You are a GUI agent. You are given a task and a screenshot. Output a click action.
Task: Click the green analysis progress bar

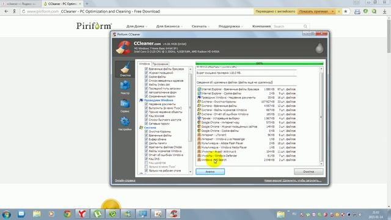click(x=259, y=64)
